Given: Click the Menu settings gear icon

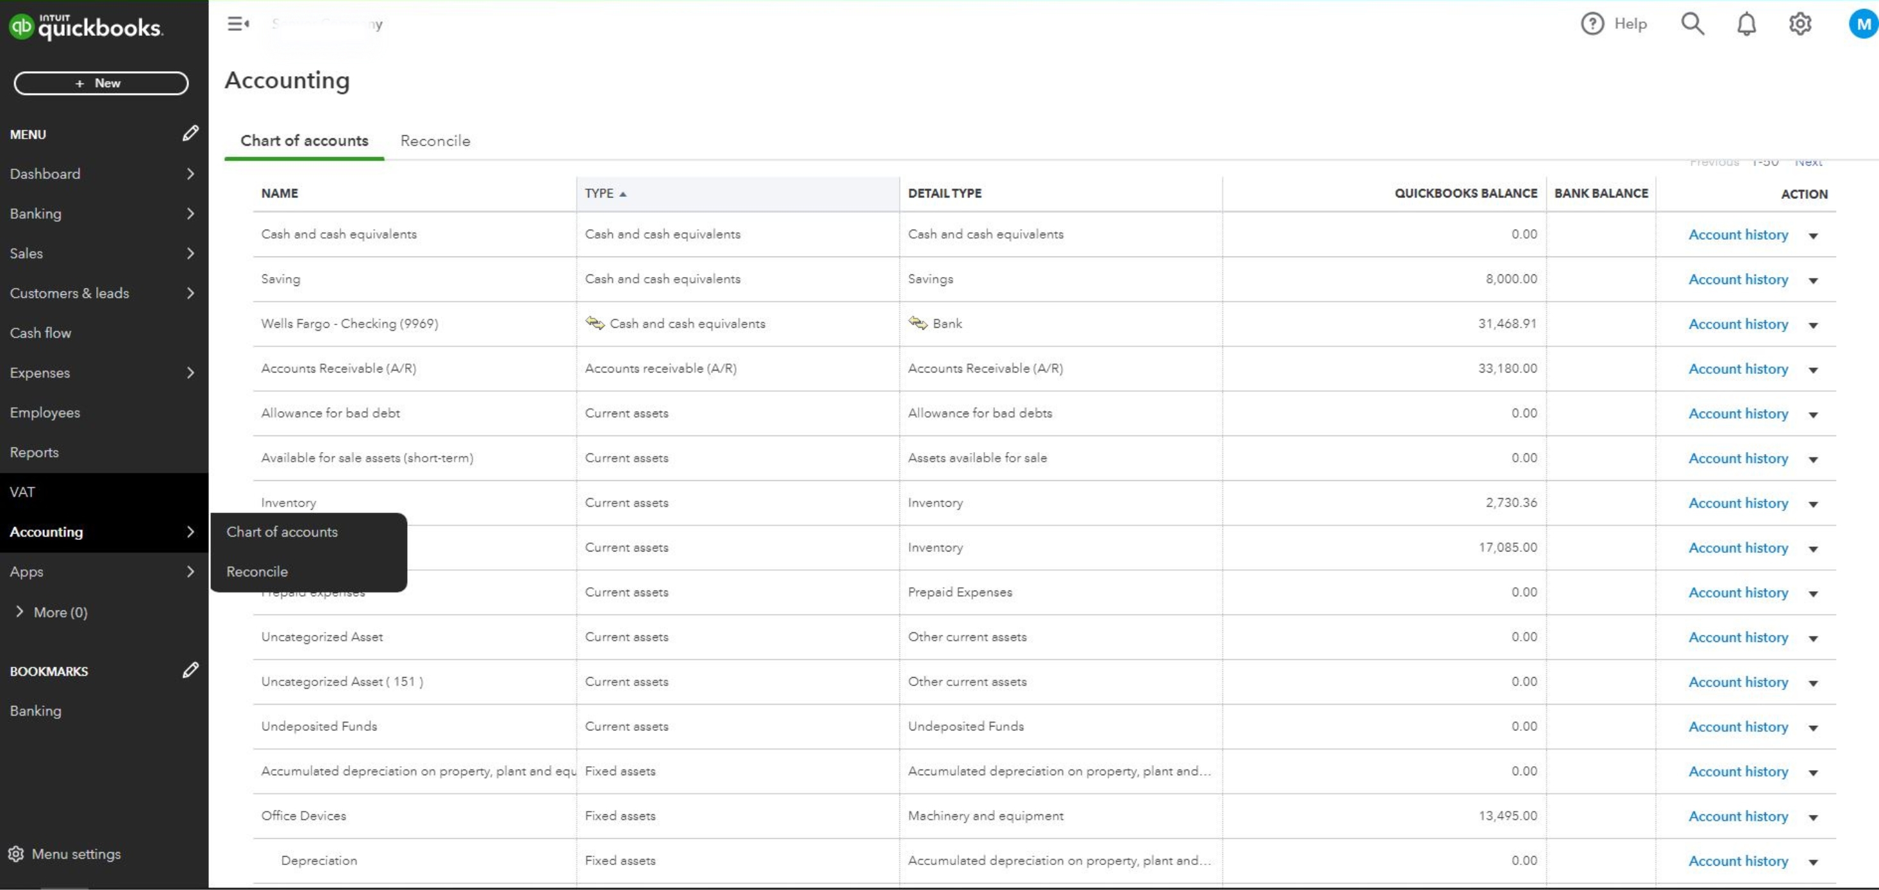Looking at the screenshot, I should click(x=16, y=853).
